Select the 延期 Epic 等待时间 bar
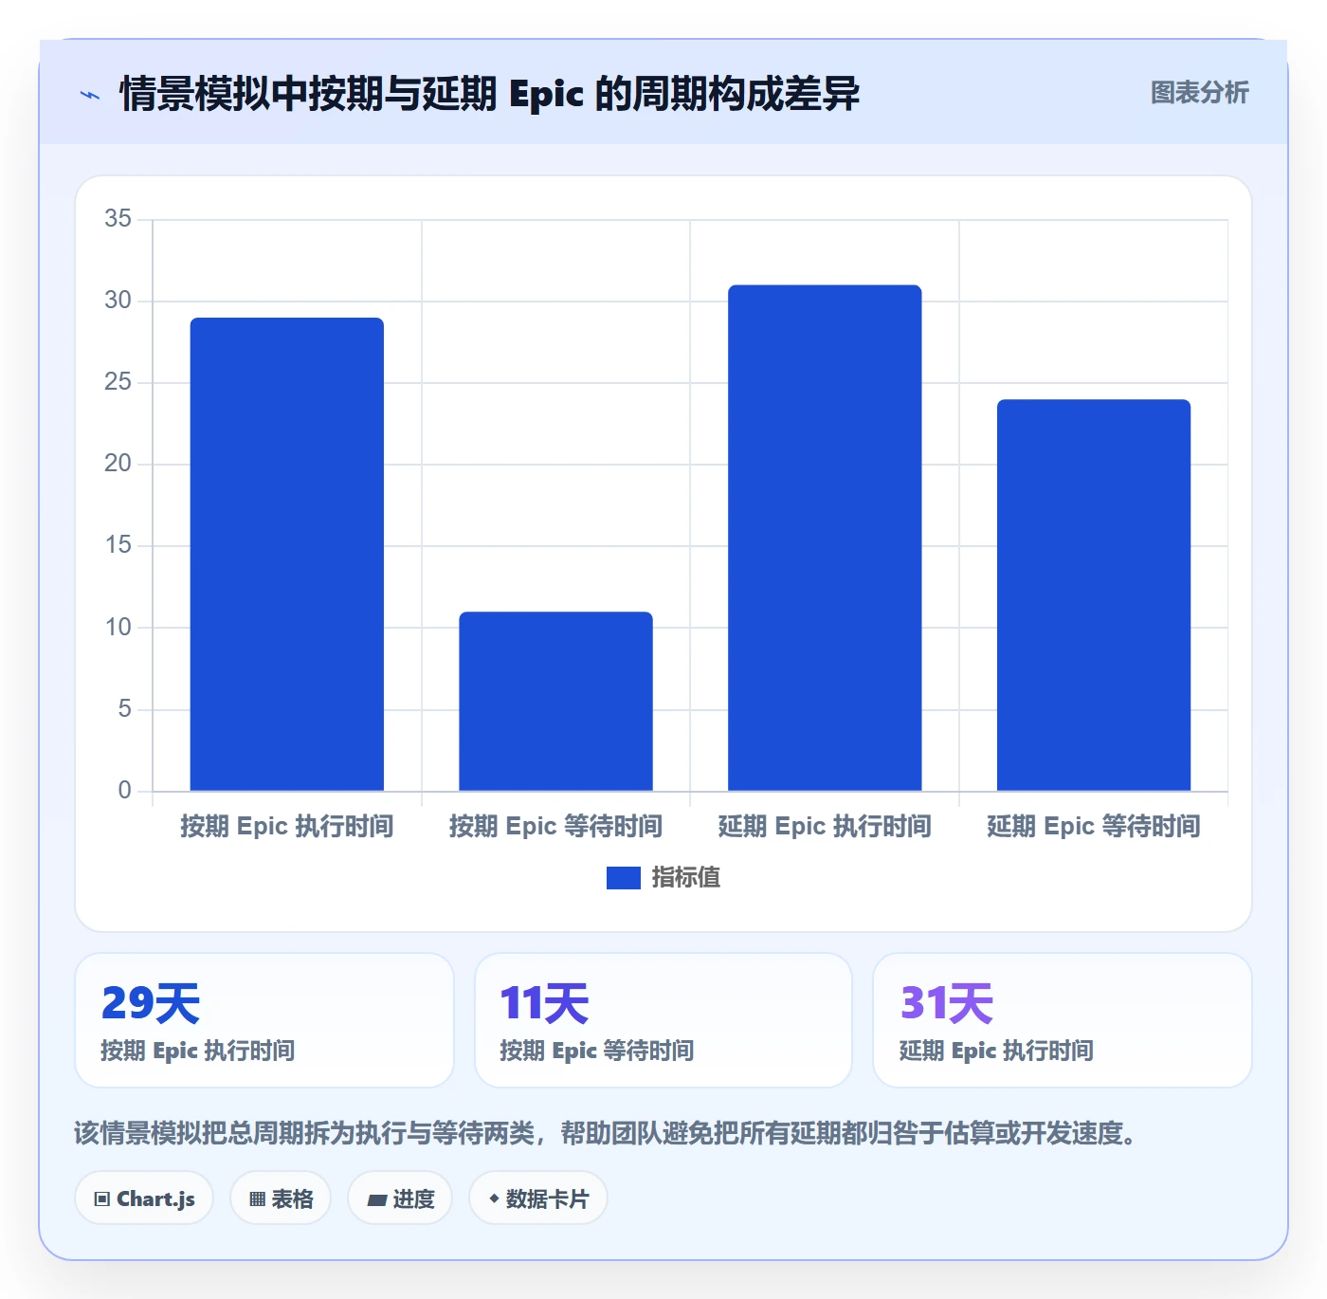The height and width of the screenshot is (1299, 1327). point(1094,595)
